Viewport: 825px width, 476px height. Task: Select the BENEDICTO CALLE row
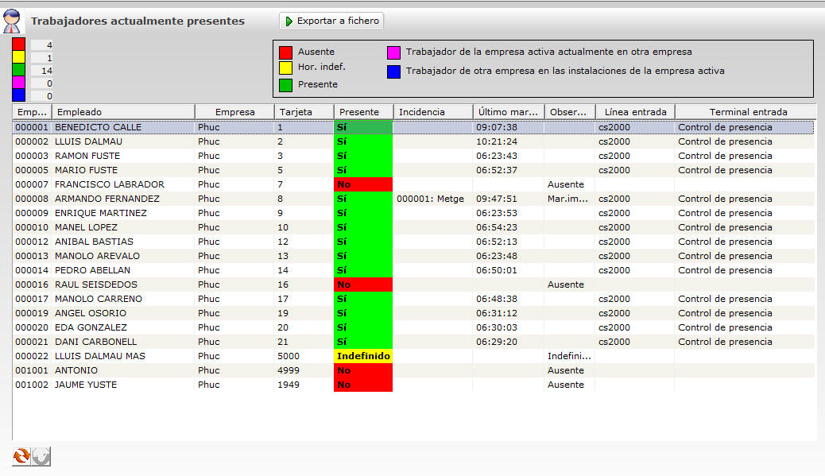413,127
